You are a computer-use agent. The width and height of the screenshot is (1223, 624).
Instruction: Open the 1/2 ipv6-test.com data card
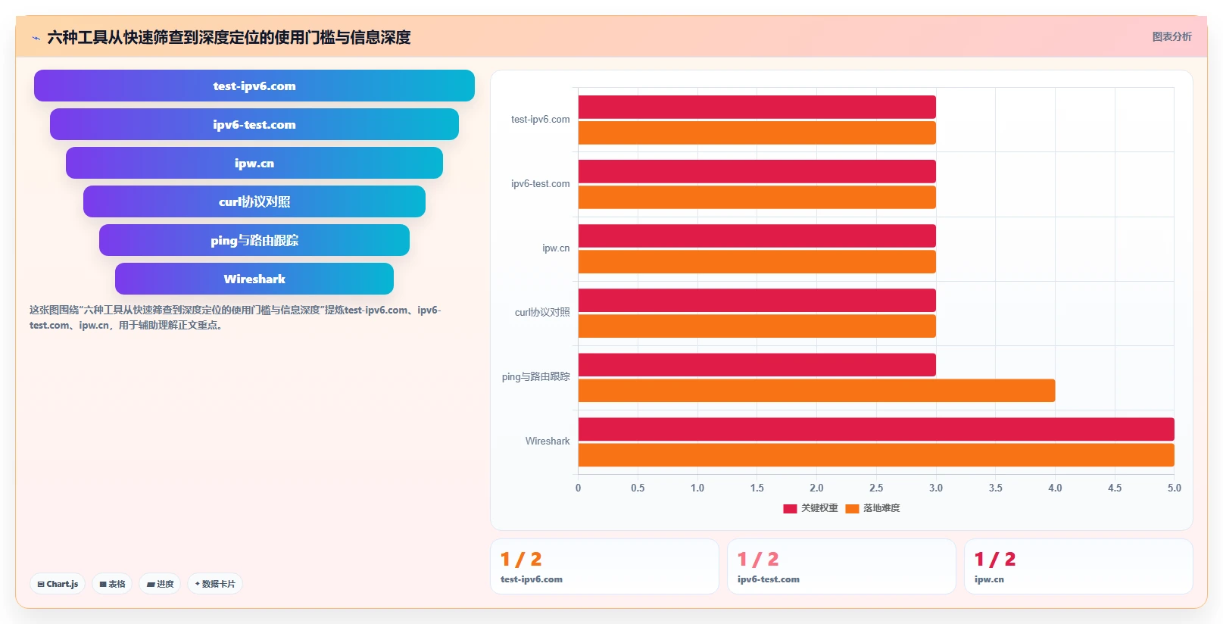(x=841, y=566)
